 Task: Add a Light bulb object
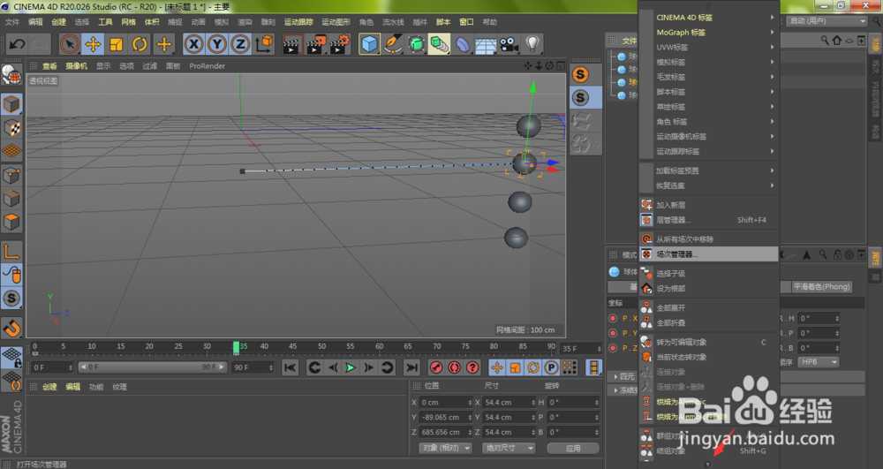(x=532, y=44)
